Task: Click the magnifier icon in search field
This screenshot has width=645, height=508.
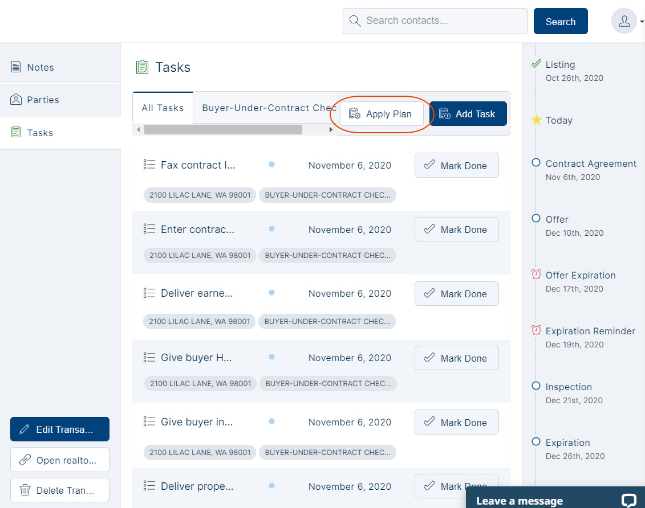Action: tap(355, 21)
